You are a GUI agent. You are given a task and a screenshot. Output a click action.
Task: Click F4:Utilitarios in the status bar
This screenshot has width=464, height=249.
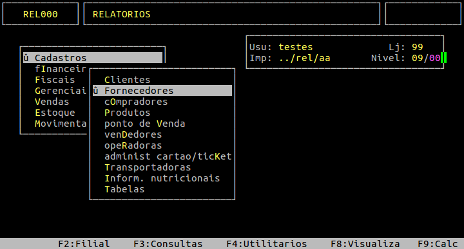pyautogui.click(x=267, y=244)
